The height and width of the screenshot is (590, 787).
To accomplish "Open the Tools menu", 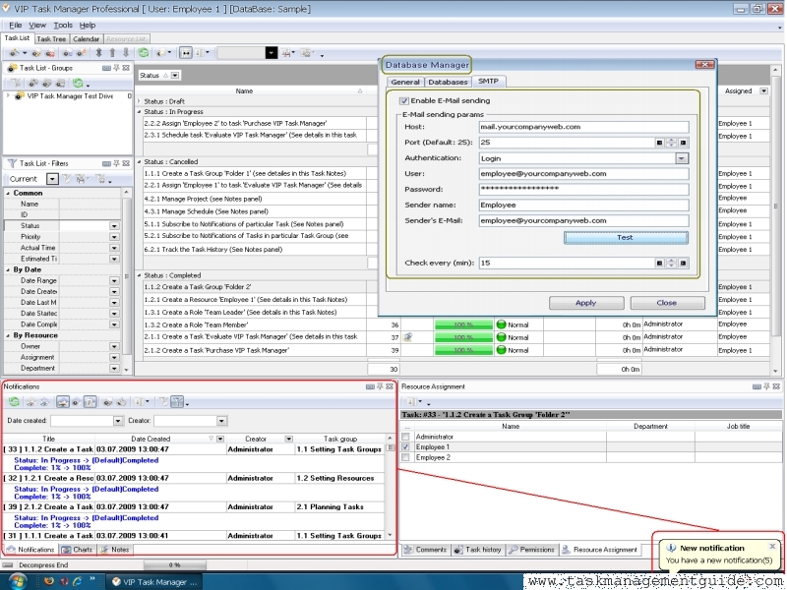I will (x=63, y=26).
